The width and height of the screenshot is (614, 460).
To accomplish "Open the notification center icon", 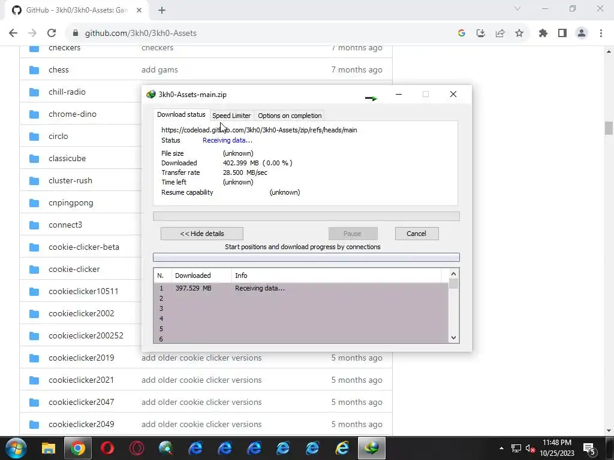I will click(589, 448).
